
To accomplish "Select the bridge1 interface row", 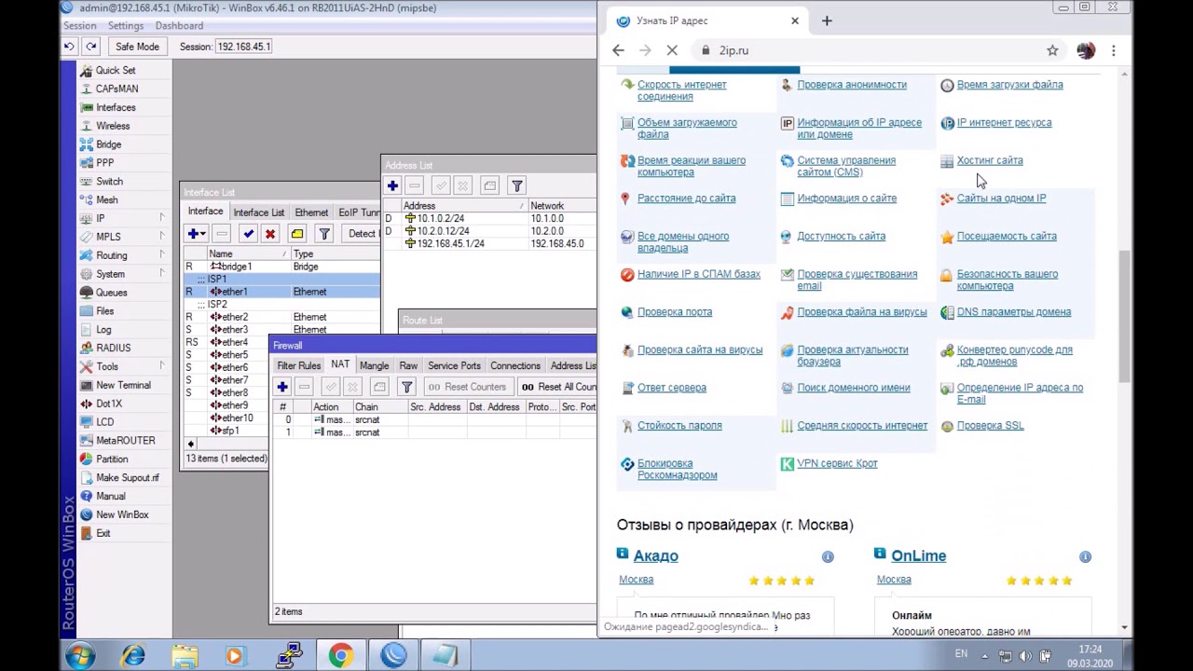I will (x=281, y=267).
